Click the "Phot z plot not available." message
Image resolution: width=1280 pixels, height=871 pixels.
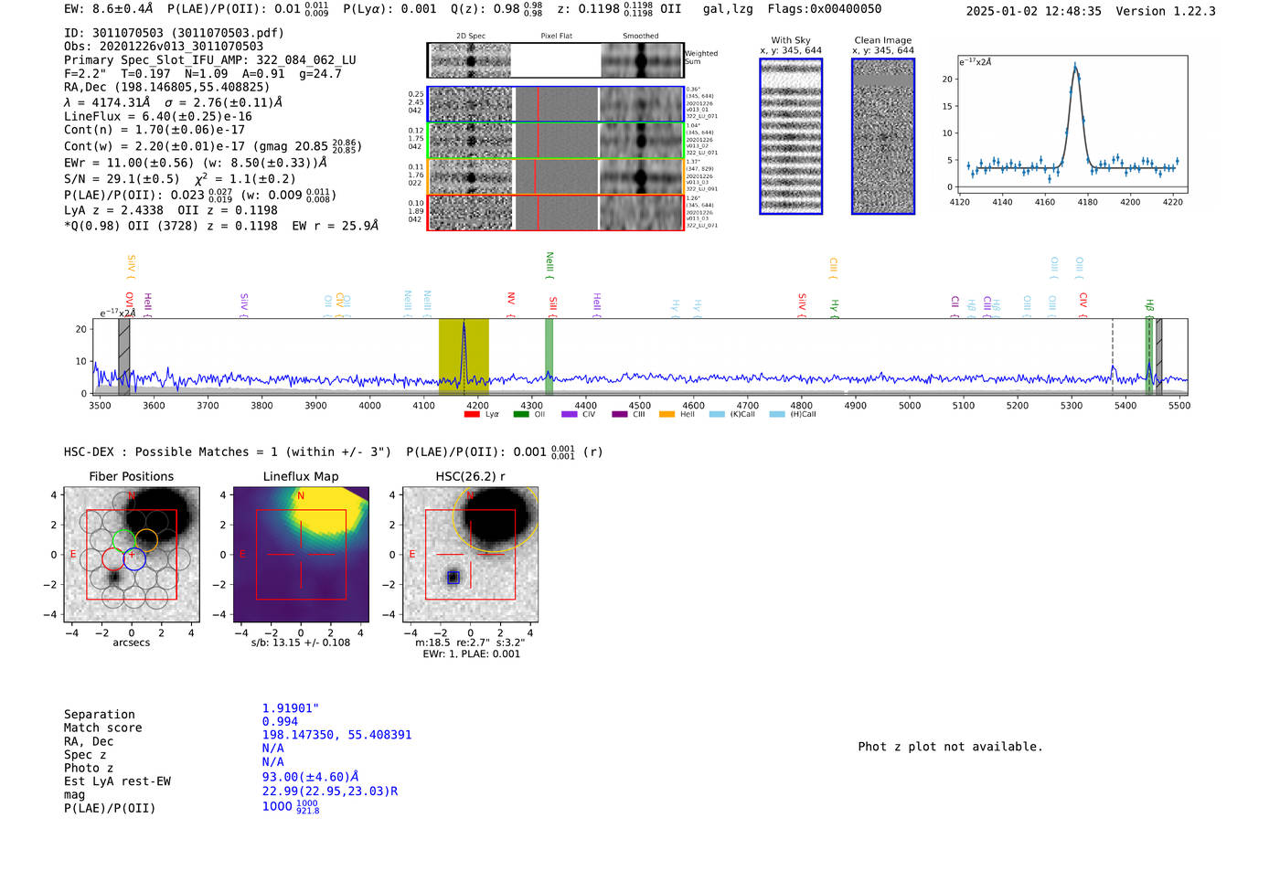pyautogui.click(x=950, y=747)
